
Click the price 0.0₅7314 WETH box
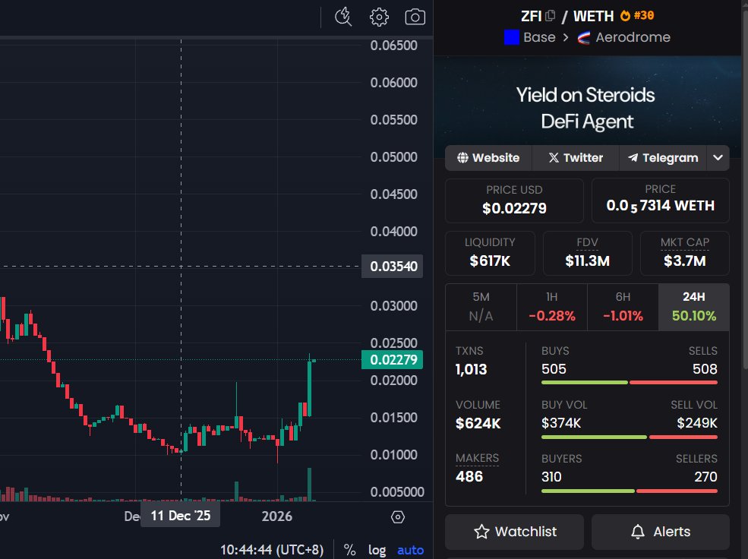(x=660, y=201)
